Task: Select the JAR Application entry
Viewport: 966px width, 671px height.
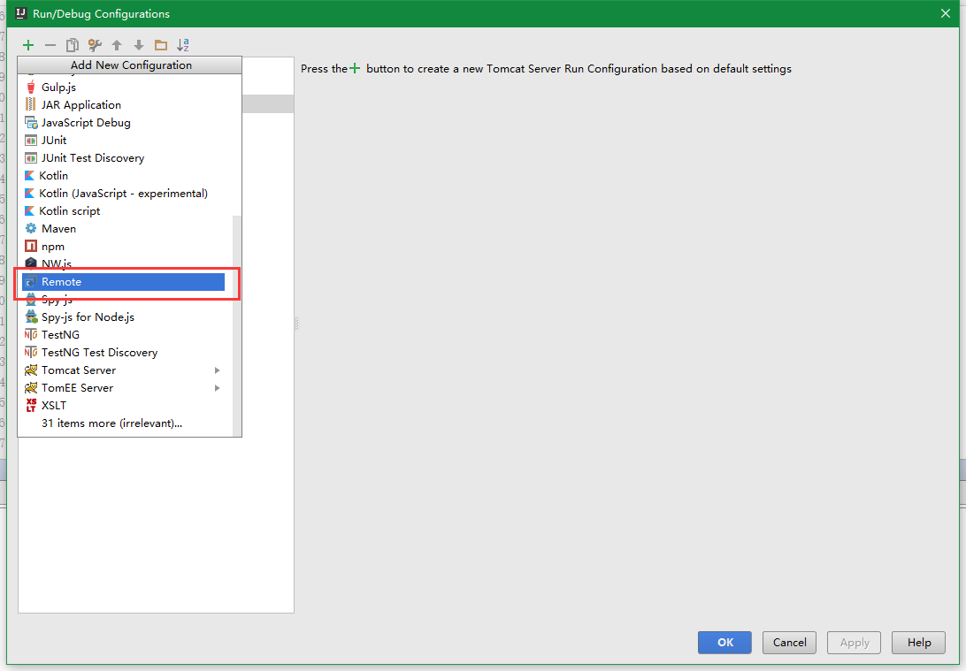Action: (123, 104)
